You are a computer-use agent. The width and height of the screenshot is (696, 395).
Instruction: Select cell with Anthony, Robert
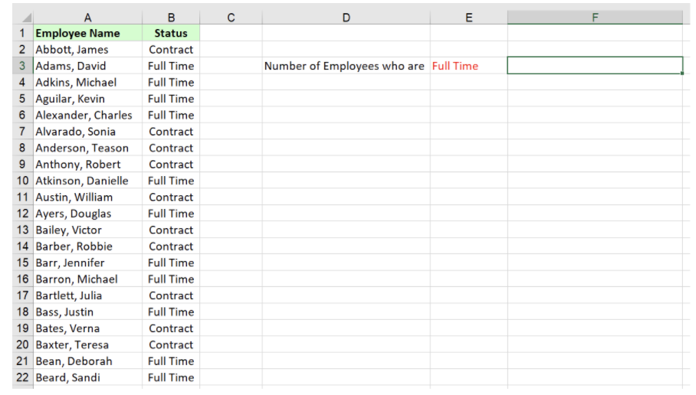(88, 164)
